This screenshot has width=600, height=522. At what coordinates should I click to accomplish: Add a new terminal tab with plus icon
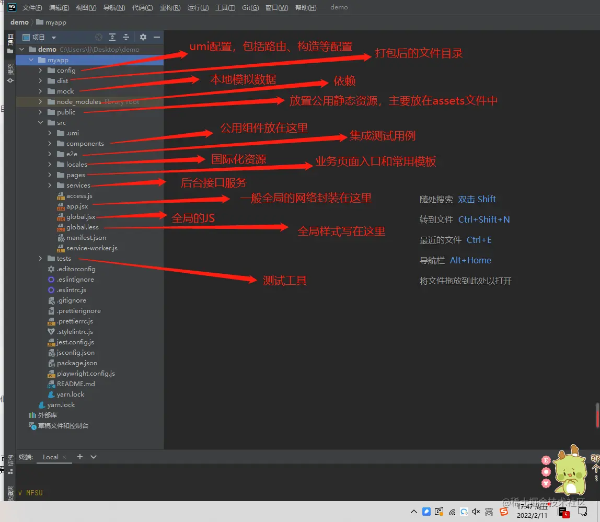pos(79,457)
